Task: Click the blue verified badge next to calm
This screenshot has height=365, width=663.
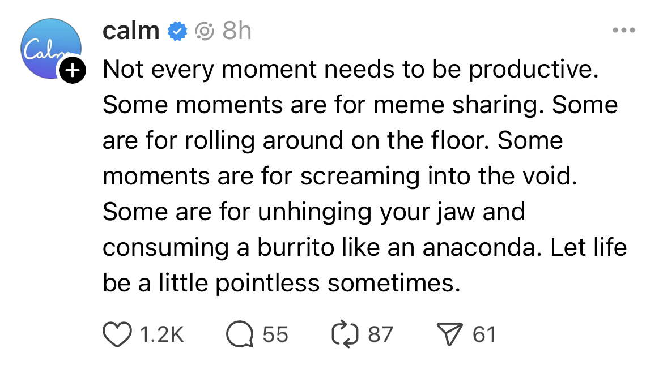Action: pos(177,31)
